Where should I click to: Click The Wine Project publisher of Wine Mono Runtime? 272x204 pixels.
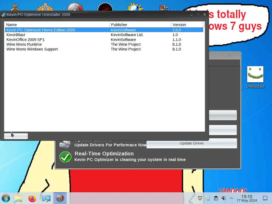tap(126, 44)
